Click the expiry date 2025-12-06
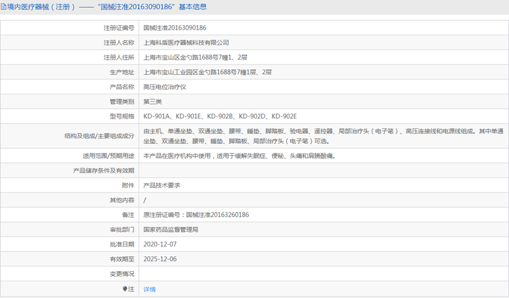The width and height of the screenshot is (509, 298). (x=160, y=259)
